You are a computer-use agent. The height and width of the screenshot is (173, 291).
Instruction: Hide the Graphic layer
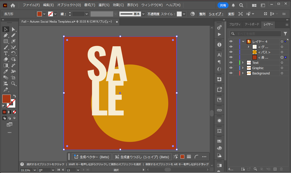pyautogui.click(x=231, y=68)
